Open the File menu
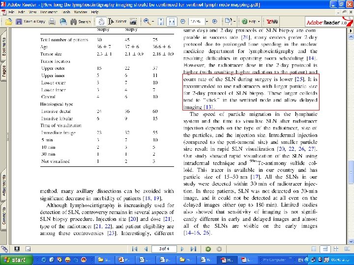 [x=11, y=12]
